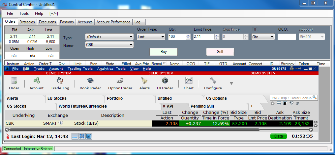Image resolution: width=335 pixels, height=155 pixels.
Task: Click the round gray back arrow under Ticker Lookup
Action: pyautogui.click(x=272, y=103)
